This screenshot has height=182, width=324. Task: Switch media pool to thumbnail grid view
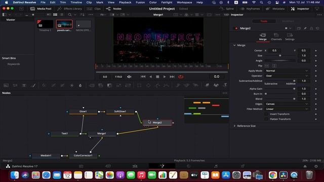click(55, 15)
